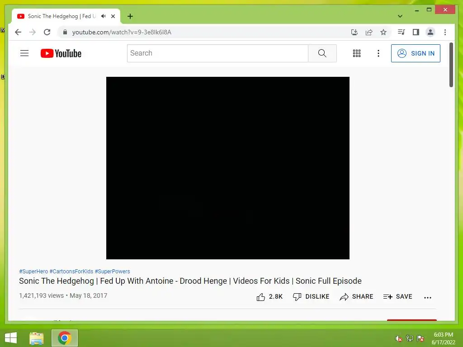The image size is (463, 347).
Task: Open tab search chevron
Action: pos(400,16)
